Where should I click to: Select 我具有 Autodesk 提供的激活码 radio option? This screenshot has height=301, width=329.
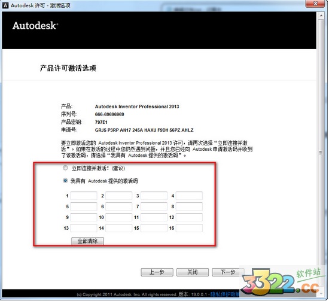[x=65, y=181]
